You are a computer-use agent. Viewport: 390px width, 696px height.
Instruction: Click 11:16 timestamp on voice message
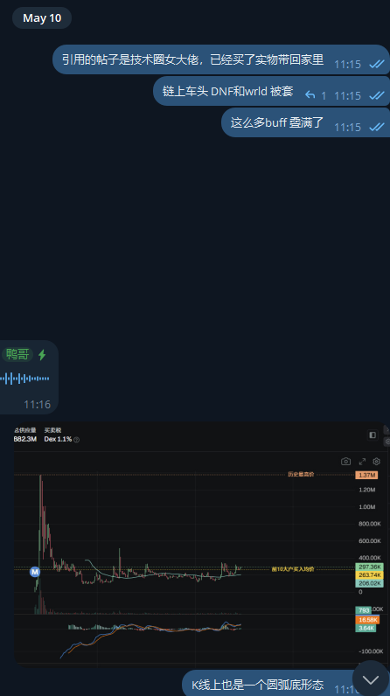38,404
